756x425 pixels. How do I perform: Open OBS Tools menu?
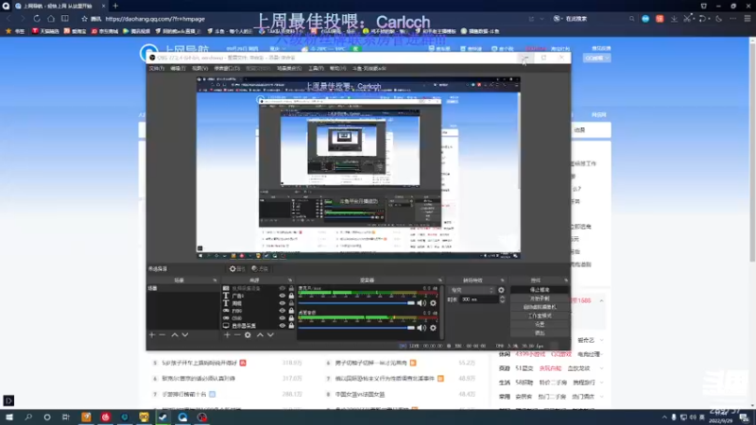pyautogui.click(x=316, y=68)
